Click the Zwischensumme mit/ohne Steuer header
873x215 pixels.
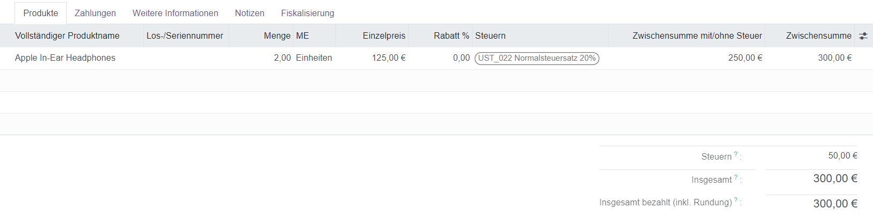pyautogui.click(x=697, y=36)
